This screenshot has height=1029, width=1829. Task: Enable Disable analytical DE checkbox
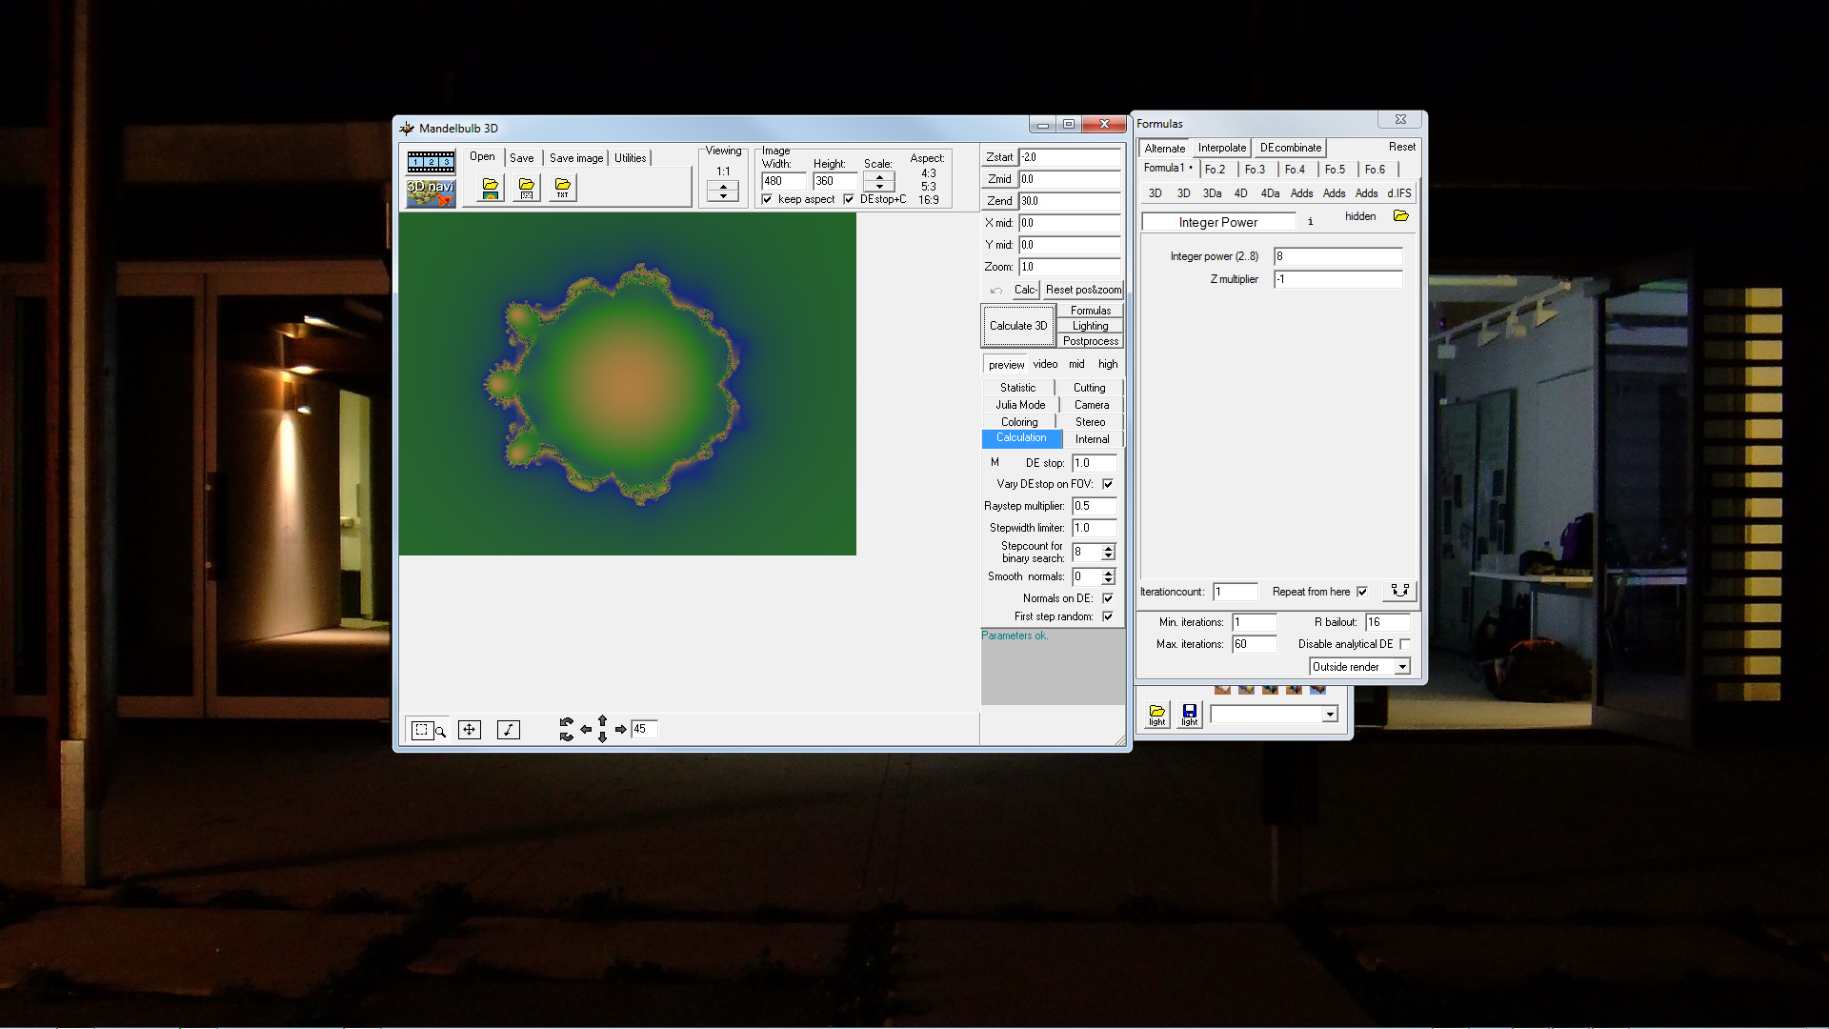point(1404,645)
